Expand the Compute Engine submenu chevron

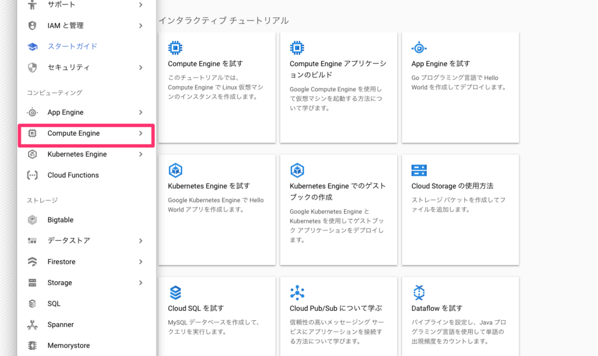pos(141,133)
